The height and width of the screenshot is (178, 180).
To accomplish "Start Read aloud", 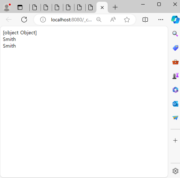I will (x=113, y=20).
